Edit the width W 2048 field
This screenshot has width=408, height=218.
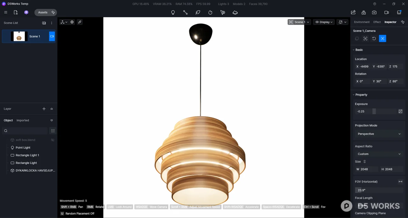(x=367, y=169)
